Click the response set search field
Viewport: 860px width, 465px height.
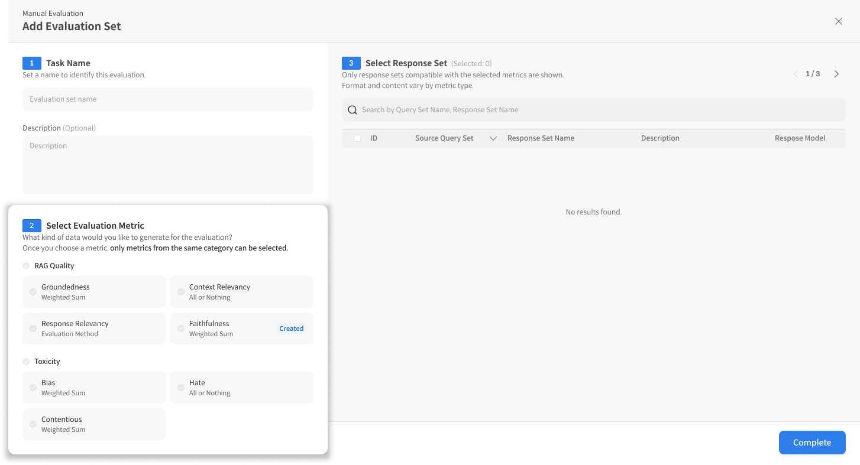(597, 110)
